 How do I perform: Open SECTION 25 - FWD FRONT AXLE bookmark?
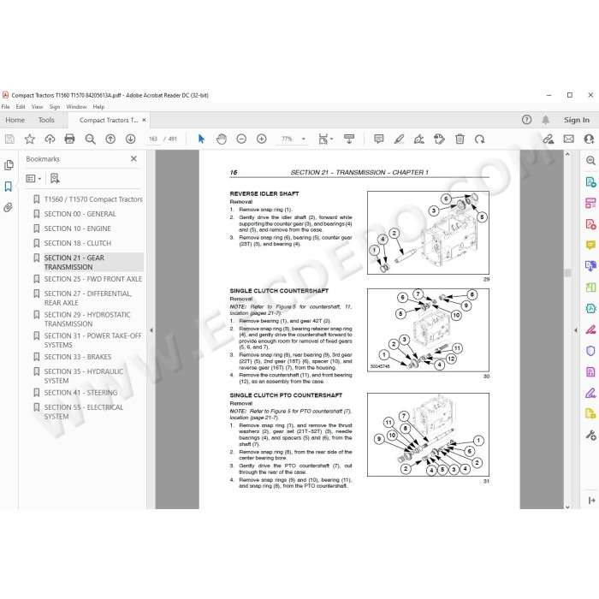tap(92, 279)
